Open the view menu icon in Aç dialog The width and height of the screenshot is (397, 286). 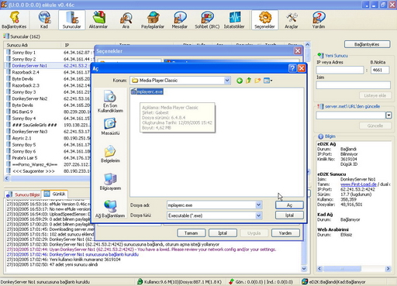[268, 81]
